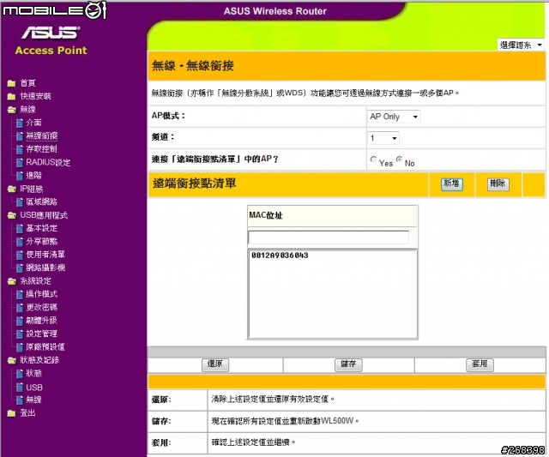Open 分享節點 tree link

pos(41,242)
